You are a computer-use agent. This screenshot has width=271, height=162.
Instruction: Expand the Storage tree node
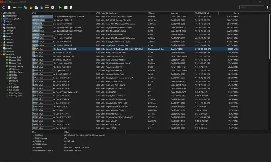click(x=2, y=30)
